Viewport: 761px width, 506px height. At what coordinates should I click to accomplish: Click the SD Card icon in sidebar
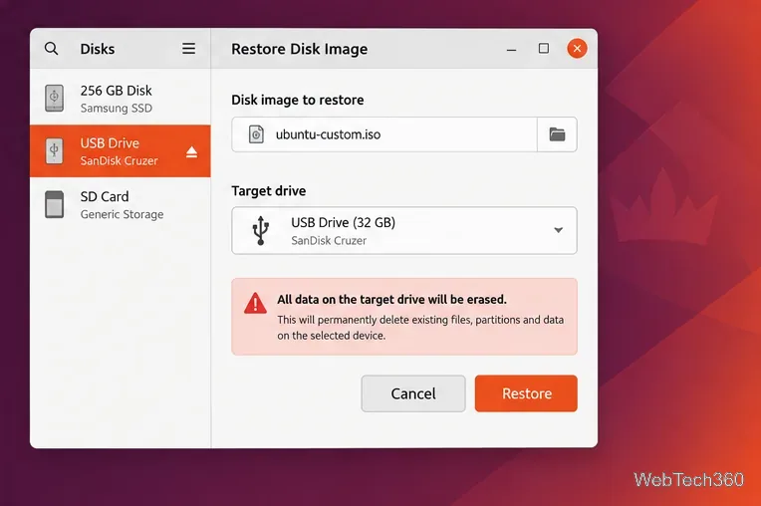coord(54,204)
